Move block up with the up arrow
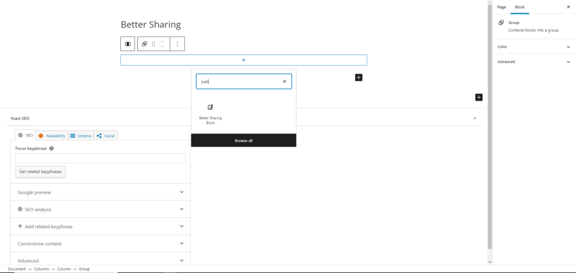 click(163, 41)
